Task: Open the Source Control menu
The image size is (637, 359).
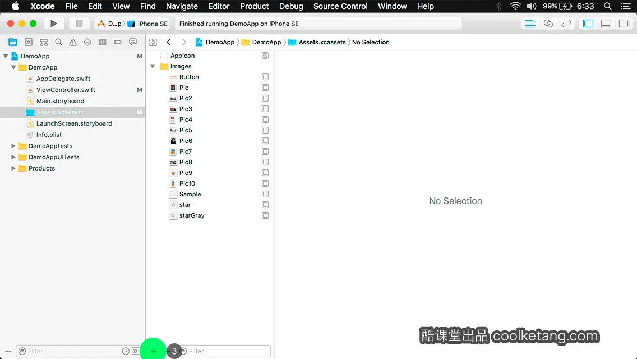Action: (340, 6)
